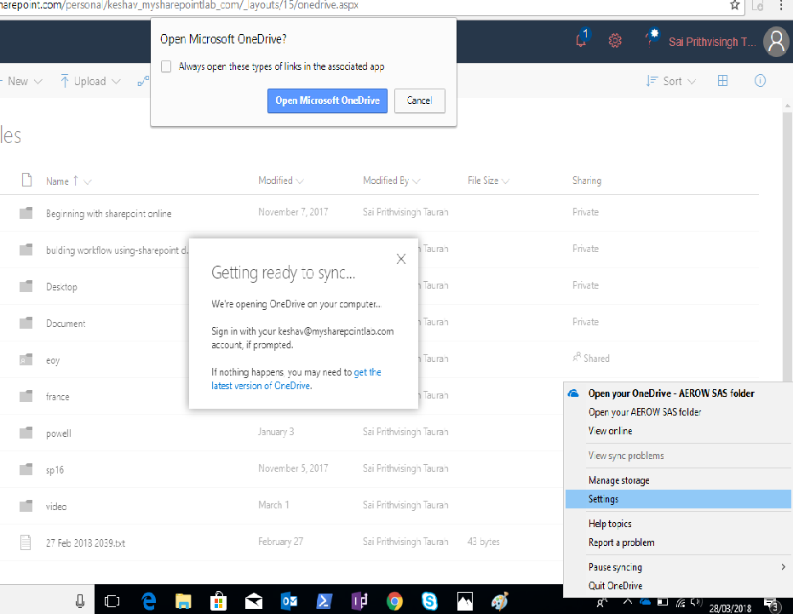
Task: Switch to the tiles grid view icon
Action: (x=722, y=81)
